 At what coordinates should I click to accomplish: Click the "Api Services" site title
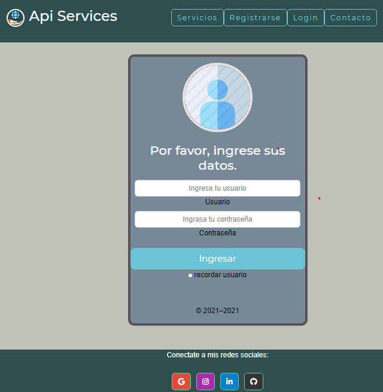[73, 16]
